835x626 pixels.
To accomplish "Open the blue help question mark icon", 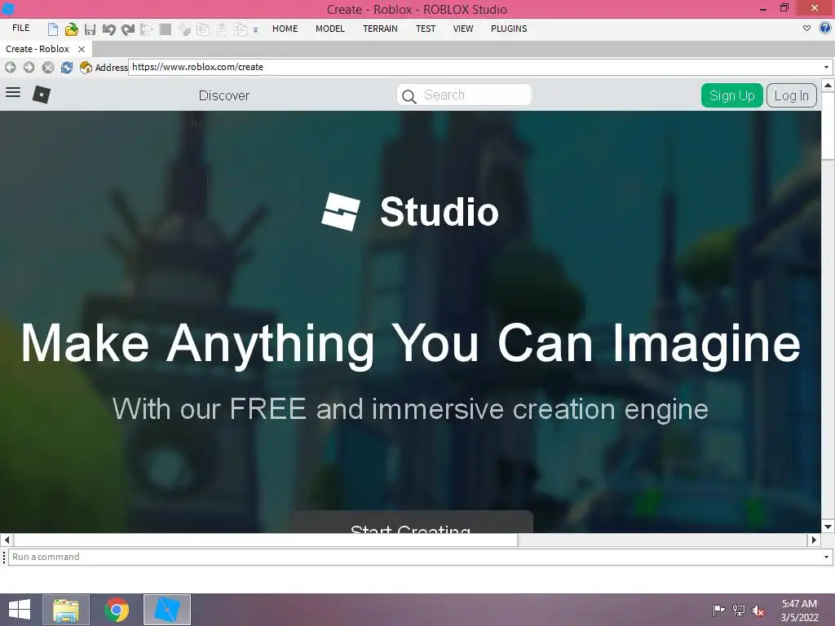I will click(x=825, y=29).
